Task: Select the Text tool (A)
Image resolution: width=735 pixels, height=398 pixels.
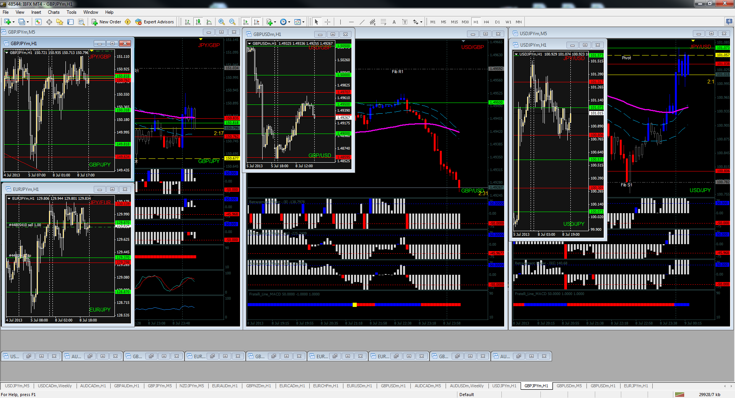Action: point(394,22)
